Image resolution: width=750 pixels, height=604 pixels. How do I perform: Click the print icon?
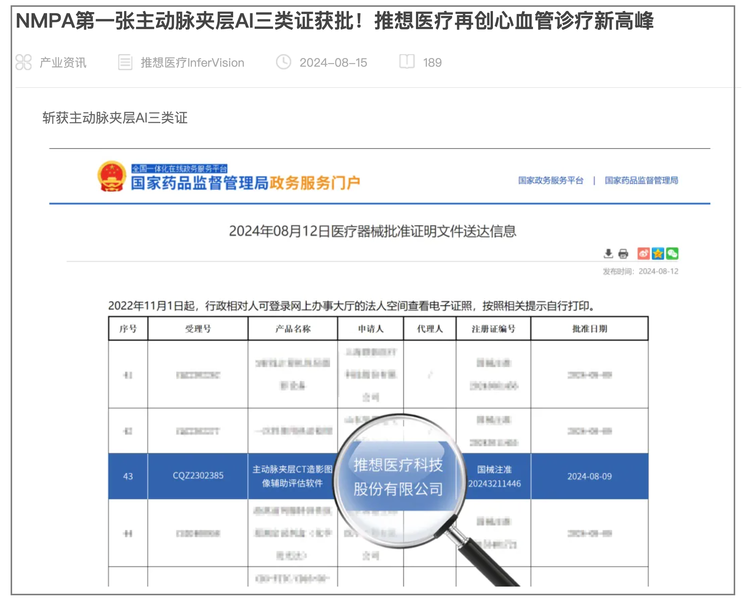[623, 253]
